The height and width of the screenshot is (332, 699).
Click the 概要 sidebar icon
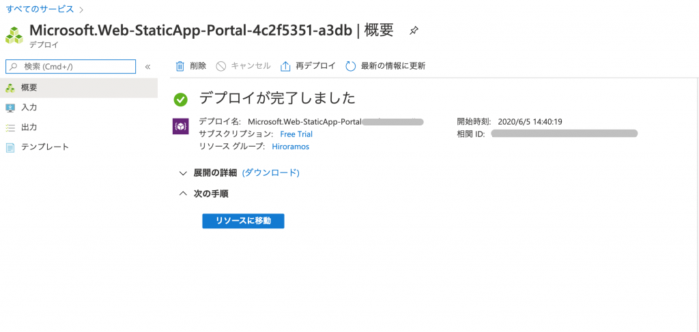(x=10, y=88)
